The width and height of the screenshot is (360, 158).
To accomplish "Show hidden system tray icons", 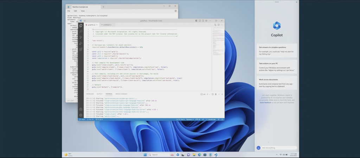I will coord(277,155).
